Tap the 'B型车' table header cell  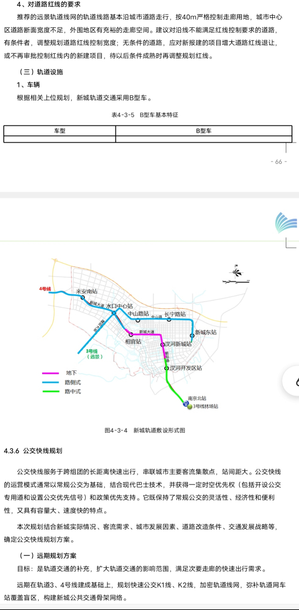[204, 131]
